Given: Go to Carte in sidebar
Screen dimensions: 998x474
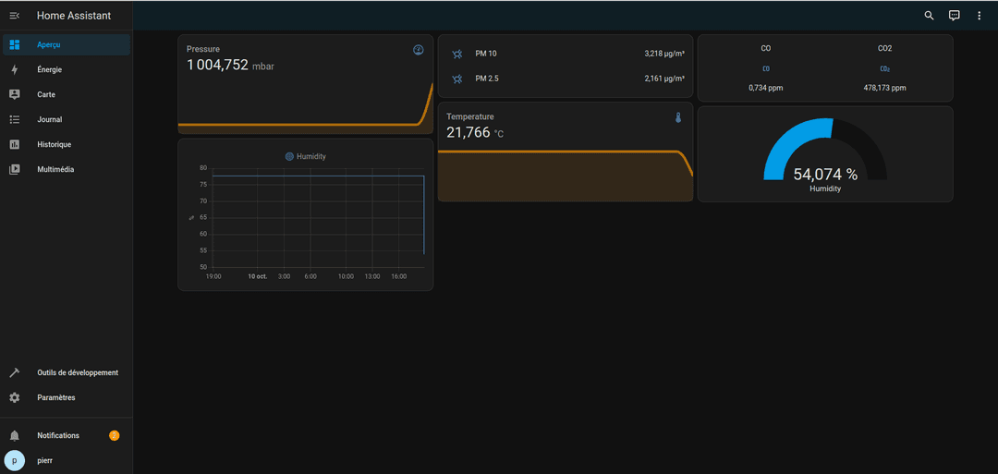Looking at the screenshot, I should (46, 94).
